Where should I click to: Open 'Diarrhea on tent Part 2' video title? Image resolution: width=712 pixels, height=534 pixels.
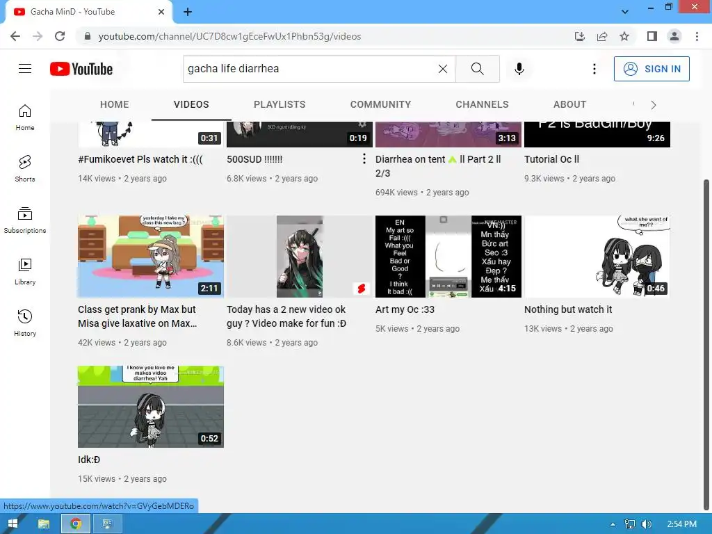438,166
